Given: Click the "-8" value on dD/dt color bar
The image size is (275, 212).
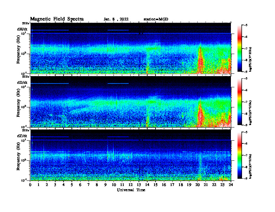Looking at the screenshot, I should coord(246,114).
